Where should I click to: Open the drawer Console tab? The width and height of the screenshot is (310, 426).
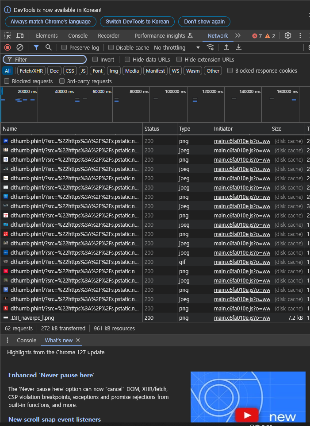[27, 340]
